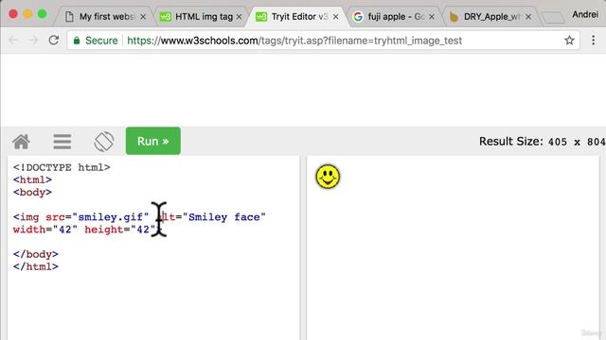Reload the page with the refresh icon
The width and height of the screenshot is (606, 340).
click(x=54, y=40)
